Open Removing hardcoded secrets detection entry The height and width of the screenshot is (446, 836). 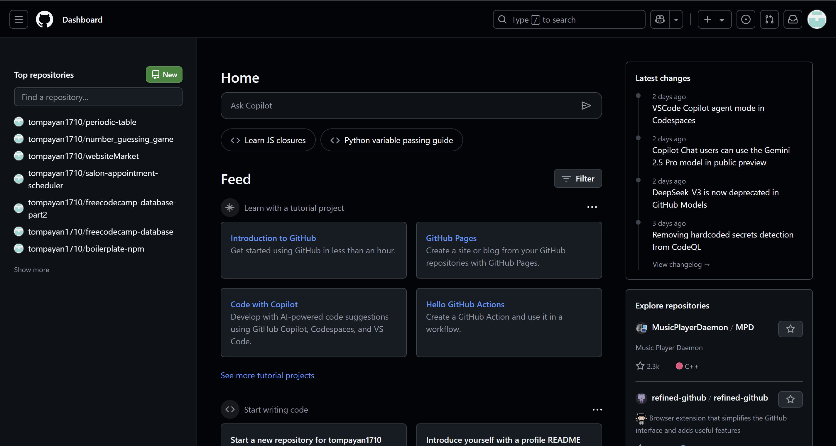pos(723,241)
